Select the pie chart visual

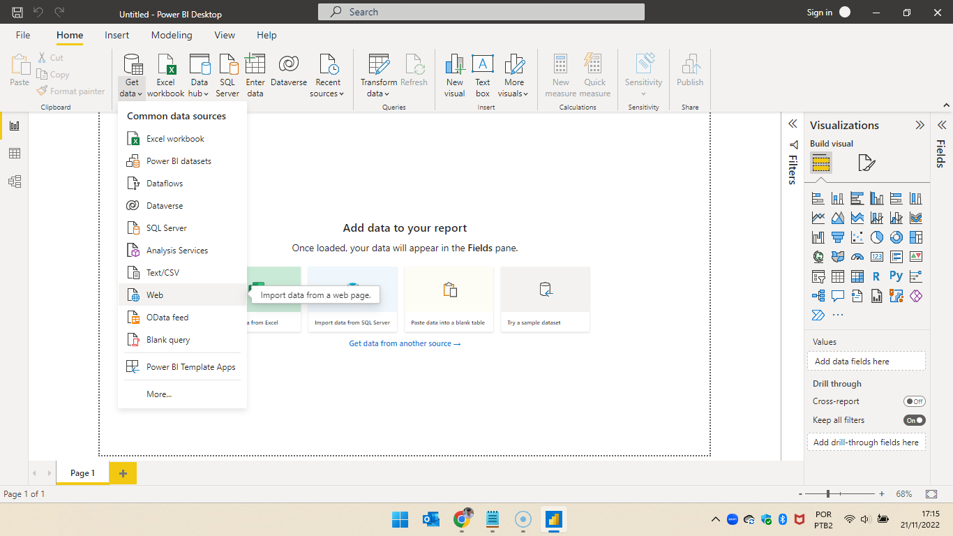(x=877, y=237)
